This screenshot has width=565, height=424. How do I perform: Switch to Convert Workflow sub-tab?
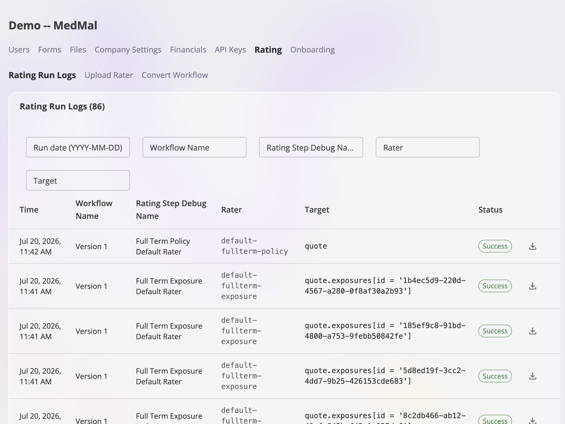pyautogui.click(x=175, y=75)
